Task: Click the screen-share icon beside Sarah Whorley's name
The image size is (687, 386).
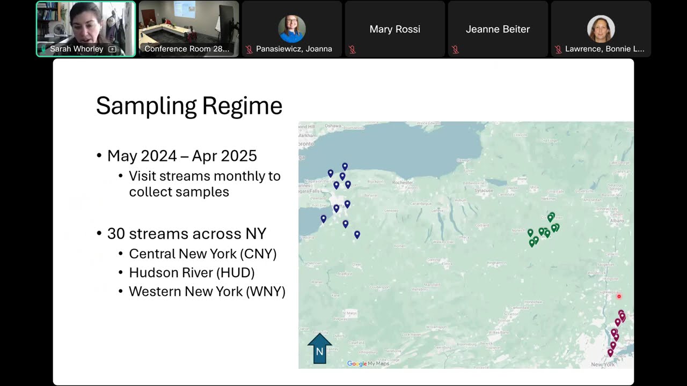Action: point(112,49)
